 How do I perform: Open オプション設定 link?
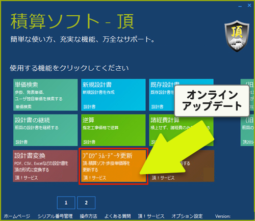[187, 216]
